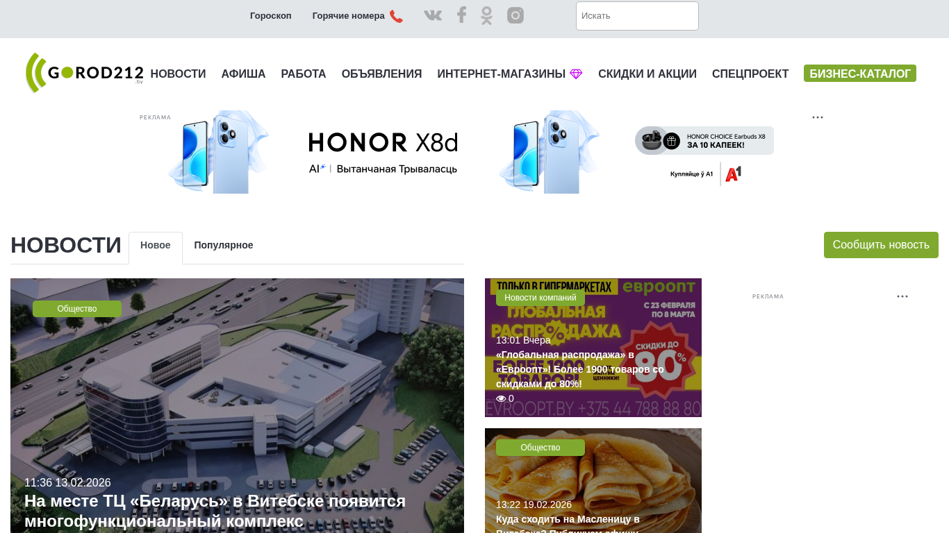Click the 13:01 Вчера timestamp
This screenshot has width=949, height=533.
point(523,340)
